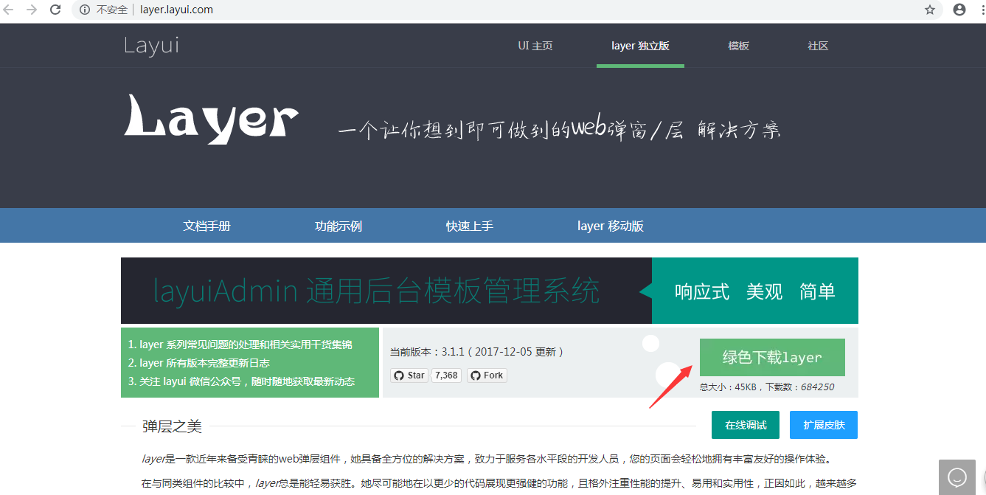
Task: Open the smiley feedback icon at bottom right
Action: tap(957, 477)
